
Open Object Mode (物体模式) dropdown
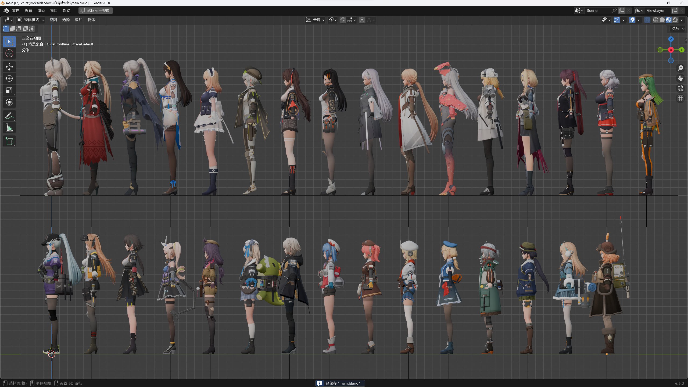point(30,20)
